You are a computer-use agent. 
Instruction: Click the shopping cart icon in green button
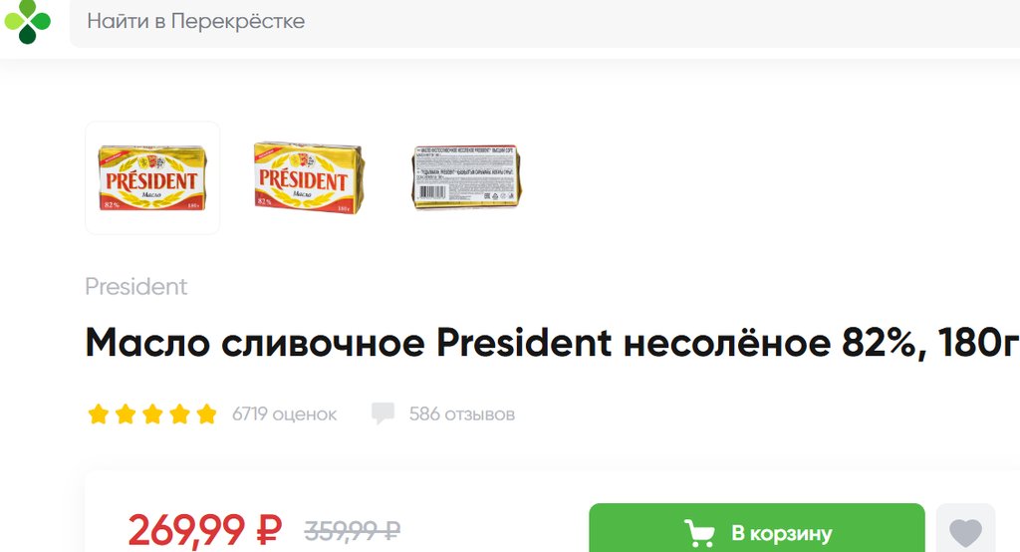(x=699, y=533)
